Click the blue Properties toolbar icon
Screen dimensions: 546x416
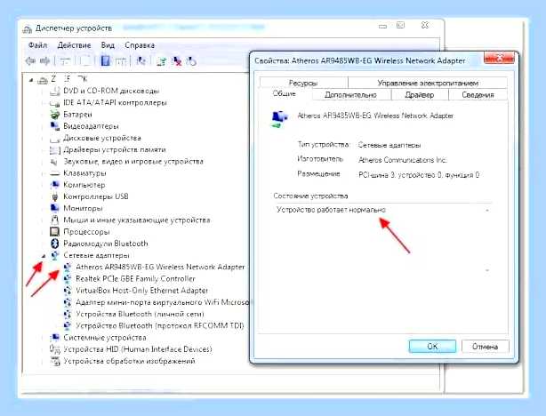105,61
